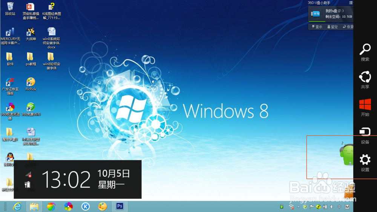Click the 13:02 time on the clock overlay
377x212 pixels.
pos(66,179)
